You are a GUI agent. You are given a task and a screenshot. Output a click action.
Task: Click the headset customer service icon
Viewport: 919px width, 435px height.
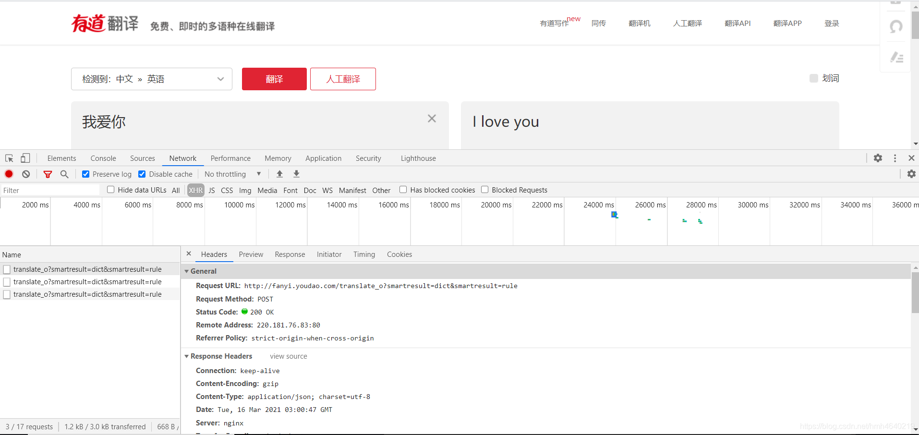click(x=895, y=26)
